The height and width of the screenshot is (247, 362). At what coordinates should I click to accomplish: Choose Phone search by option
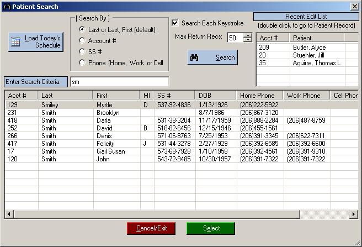pos(83,62)
